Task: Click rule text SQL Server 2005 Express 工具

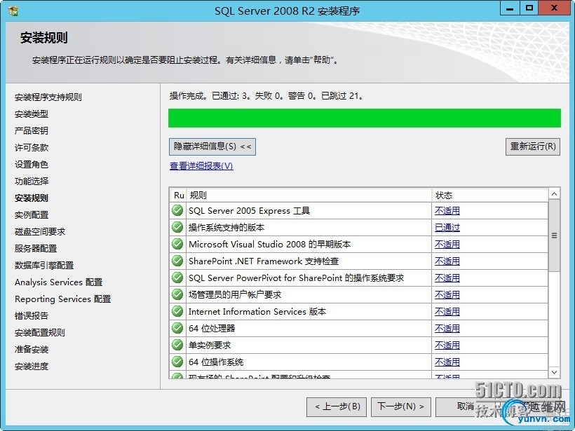Action: 250,211
